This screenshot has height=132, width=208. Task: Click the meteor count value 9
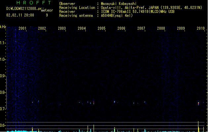tap(47, 15)
